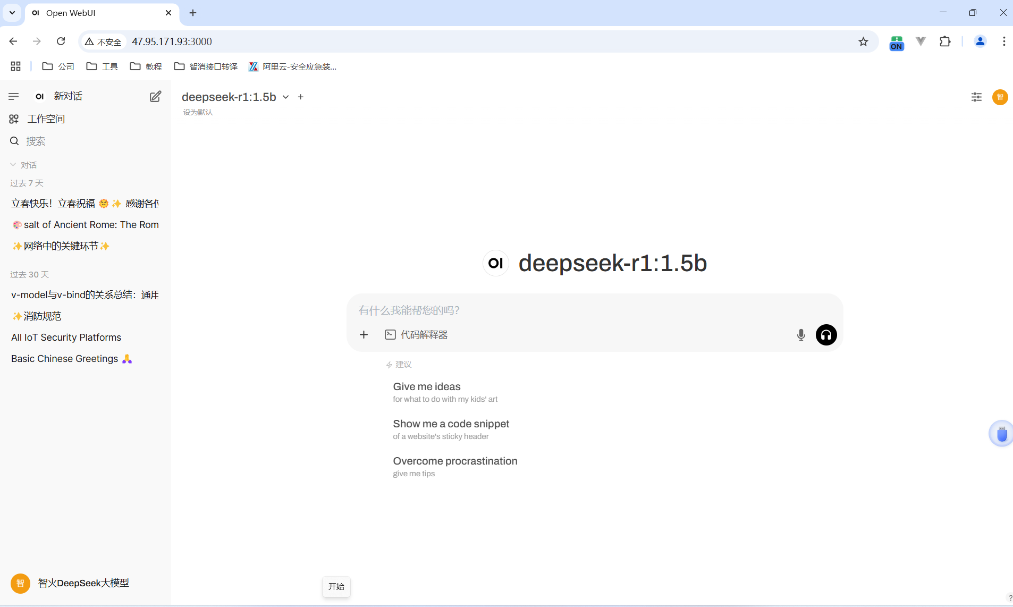Click the 有什么我能帮您的吗 message input
Image resolution: width=1013 pixels, height=607 pixels.
[x=594, y=310]
